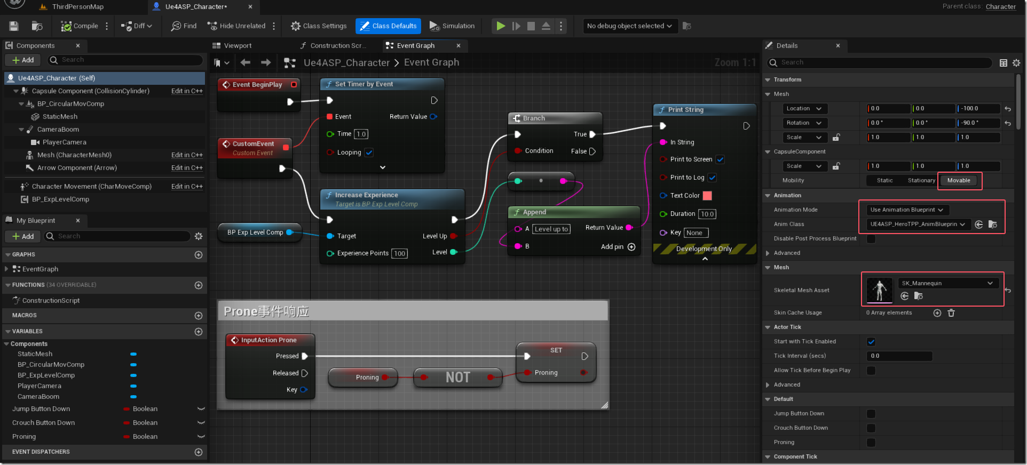Collapse BP_CircularMovComp tree node
The width and height of the screenshot is (1027, 465).
pyautogui.click(x=21, y=104)
